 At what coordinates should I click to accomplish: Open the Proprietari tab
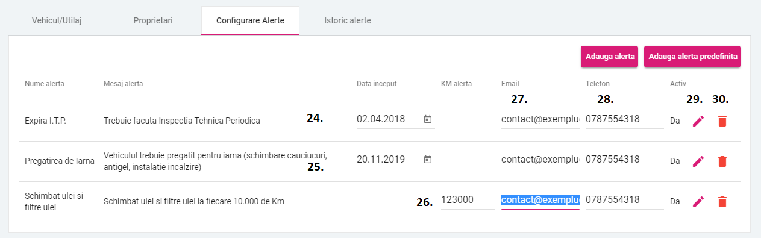pos(153,20)
